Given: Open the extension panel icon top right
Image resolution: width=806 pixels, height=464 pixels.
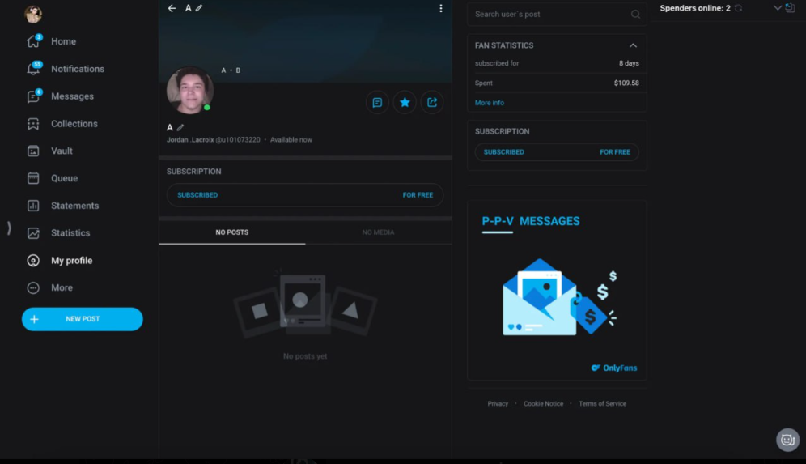Looking at the screenshot, I should click(790, 8).
